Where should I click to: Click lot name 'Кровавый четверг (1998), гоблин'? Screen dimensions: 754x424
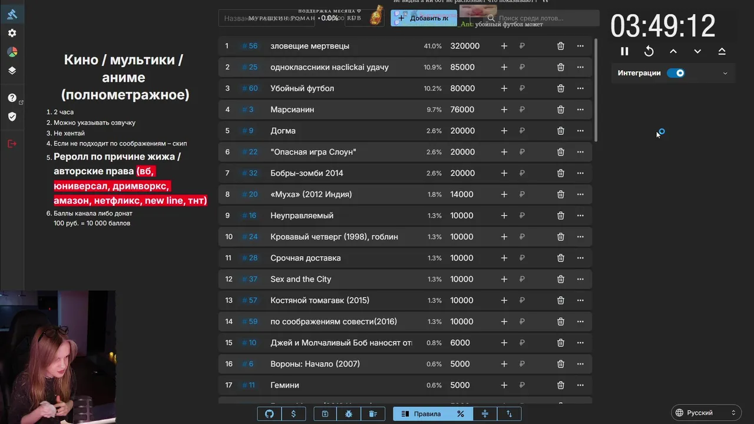(x=334, y=237)
